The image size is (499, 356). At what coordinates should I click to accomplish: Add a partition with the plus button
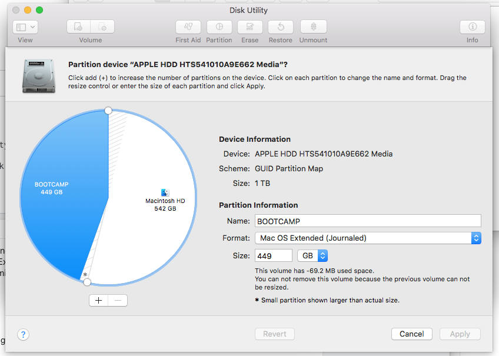pos(99,300)
